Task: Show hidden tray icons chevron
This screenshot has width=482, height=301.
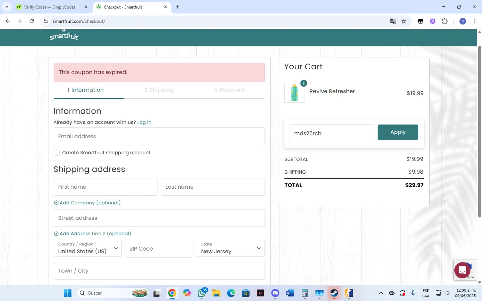Action: pos(381,293)
